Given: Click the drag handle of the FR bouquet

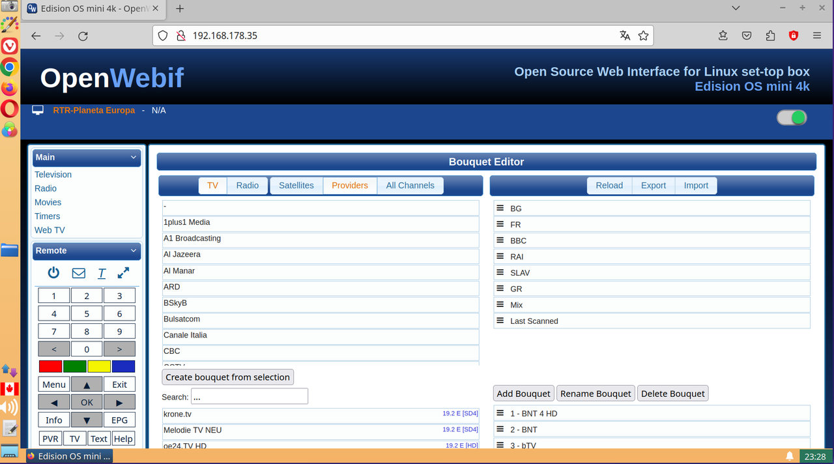Looking at the screenshot, I should click(500, 224).
